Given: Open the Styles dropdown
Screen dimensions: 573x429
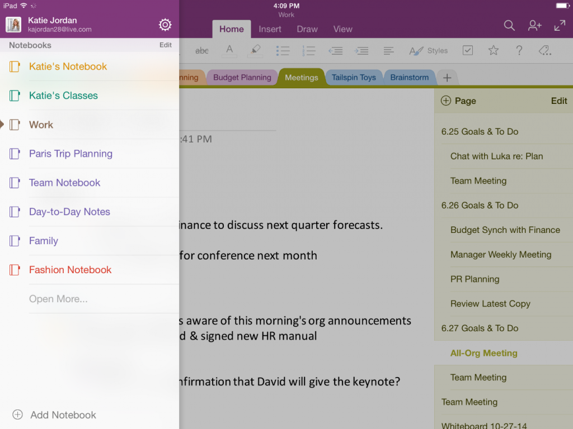Looking at the screenshot, I should (428, 50).
